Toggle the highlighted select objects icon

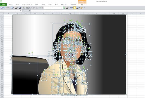pos(74,8)
